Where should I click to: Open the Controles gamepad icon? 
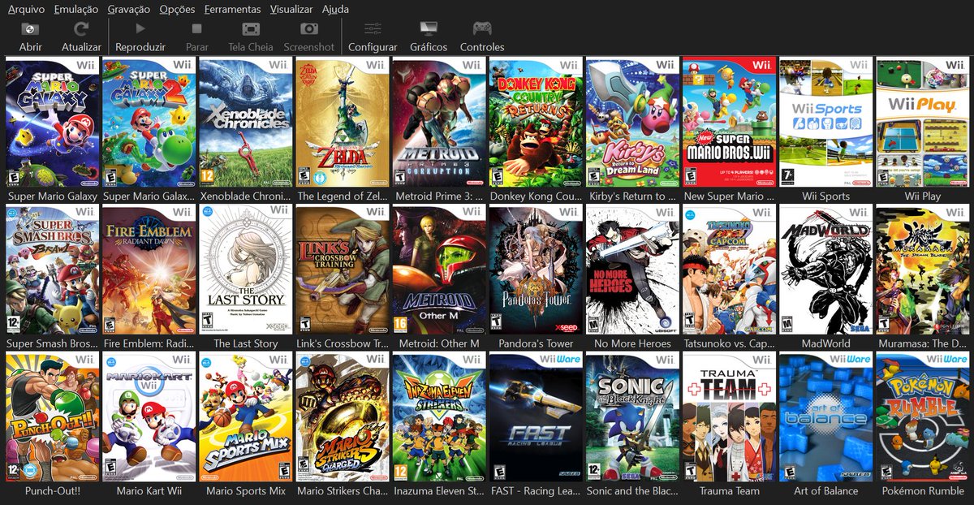click(x=482, y=28)
